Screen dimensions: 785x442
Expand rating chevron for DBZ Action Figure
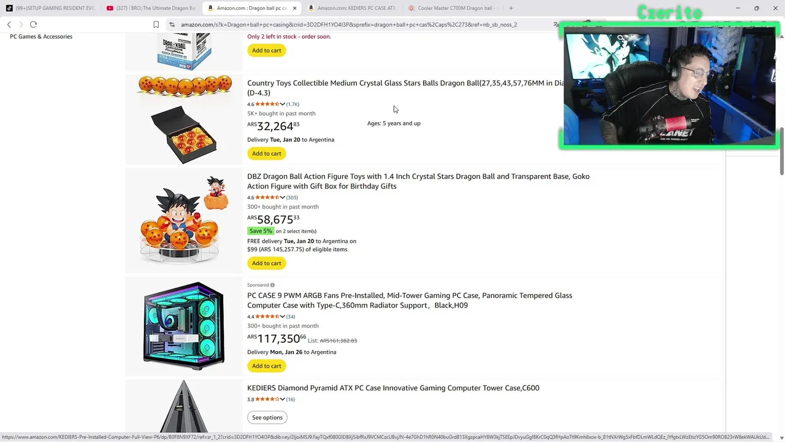coord(282,198)
